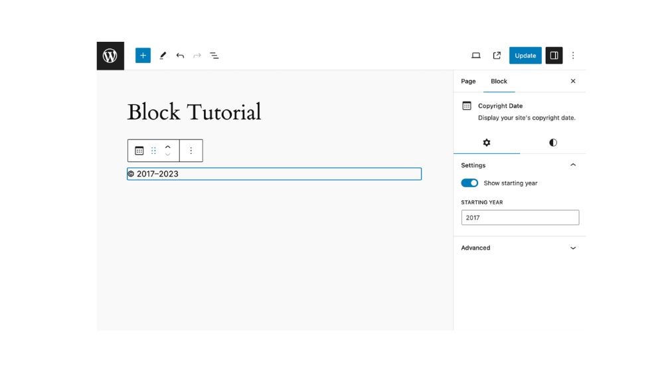Viewport: 664px width, 373px height.
Task: Click the Copyright Date block name text
Action: [x=500, y=106]
